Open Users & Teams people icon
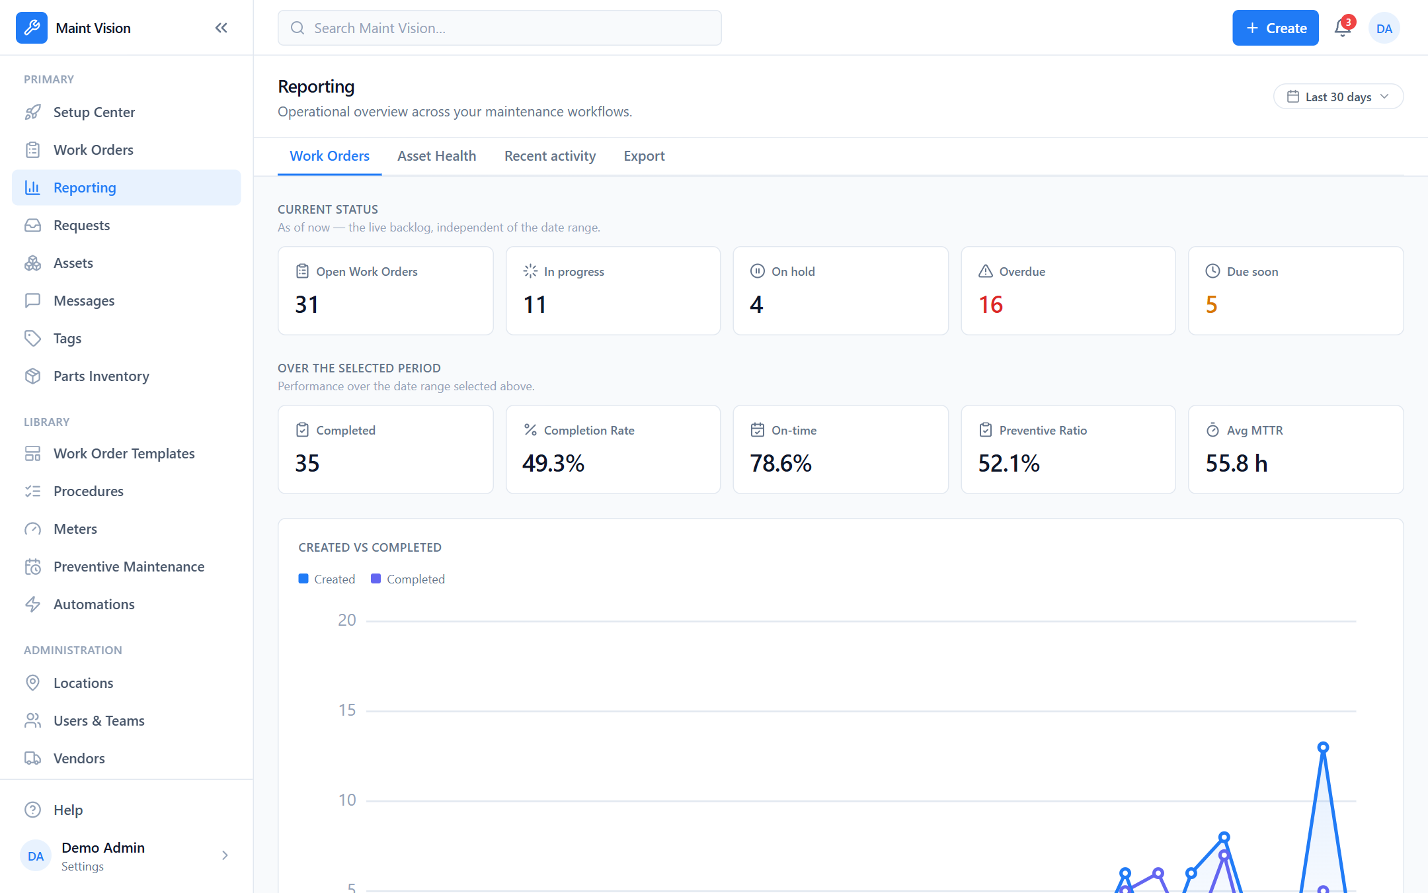 [x=32, y=721]
